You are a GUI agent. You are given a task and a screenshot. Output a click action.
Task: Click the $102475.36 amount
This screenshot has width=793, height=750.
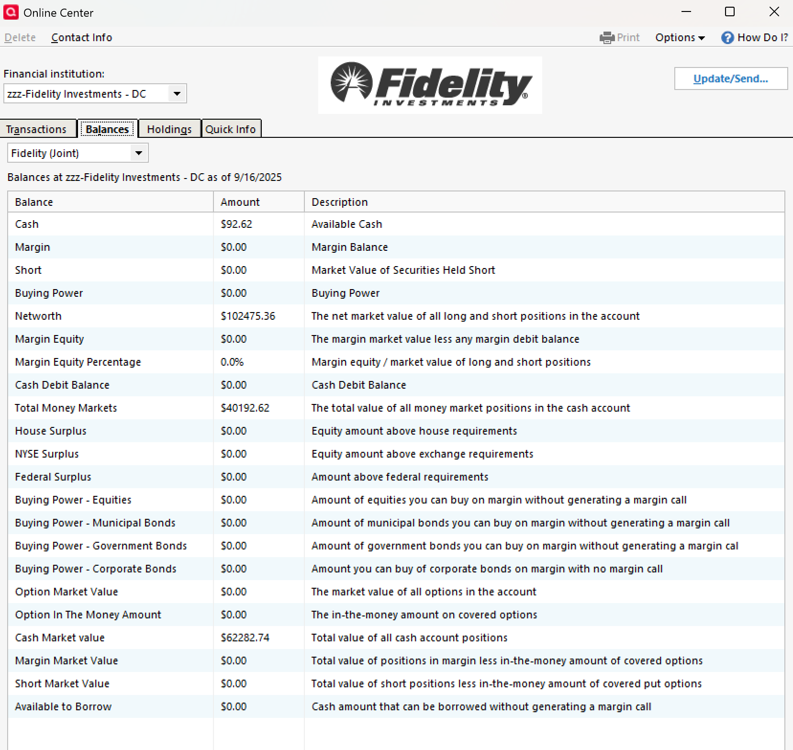click(248, 316)
